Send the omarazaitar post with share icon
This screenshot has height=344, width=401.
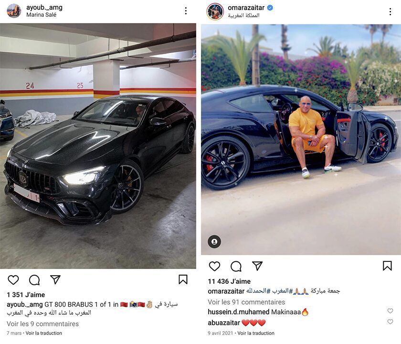click(x=257, y=266)
